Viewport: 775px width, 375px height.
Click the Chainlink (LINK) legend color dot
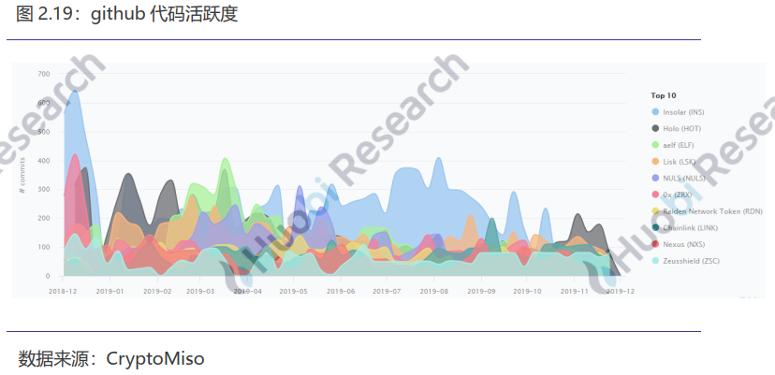(656, 228)
